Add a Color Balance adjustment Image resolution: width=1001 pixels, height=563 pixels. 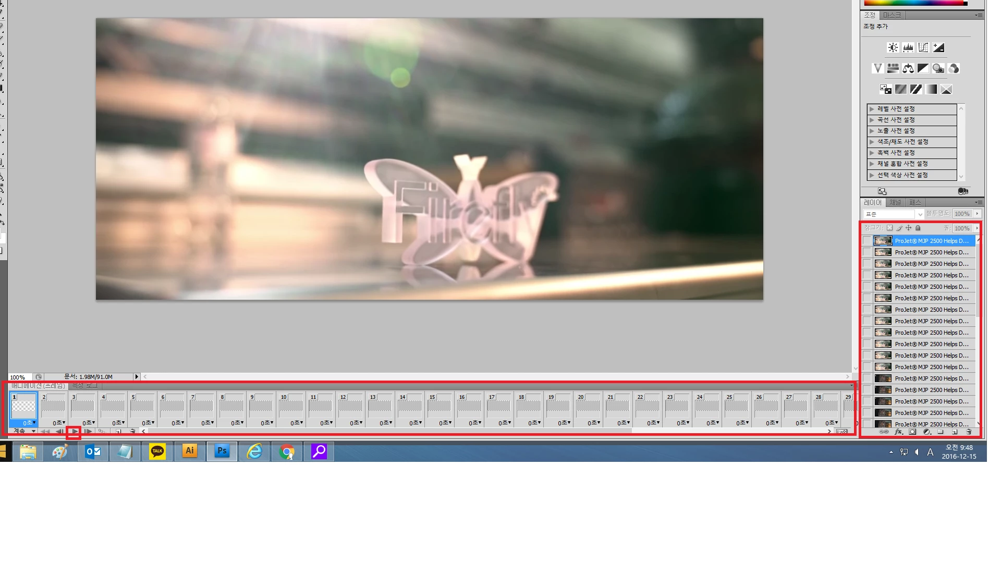tap(908, 68)
